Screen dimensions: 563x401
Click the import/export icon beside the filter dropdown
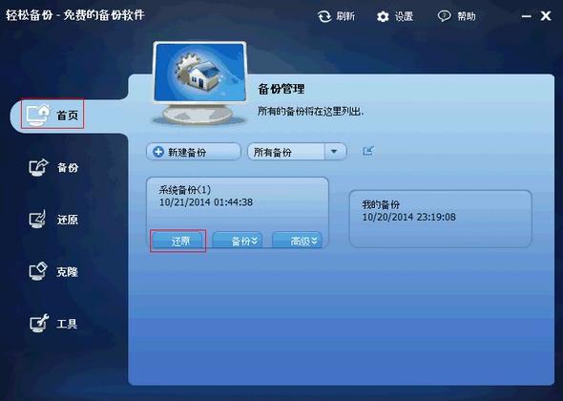(x=368, y=151)
